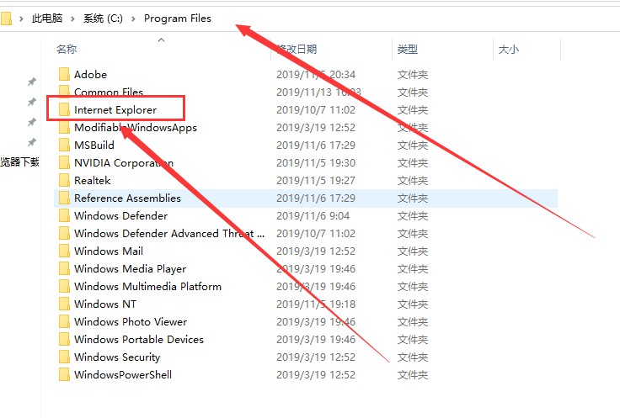Click the first pinned quick access pin icon
Image resolution: width=620 pixels, height=418 pixels.
pos(32,82)
